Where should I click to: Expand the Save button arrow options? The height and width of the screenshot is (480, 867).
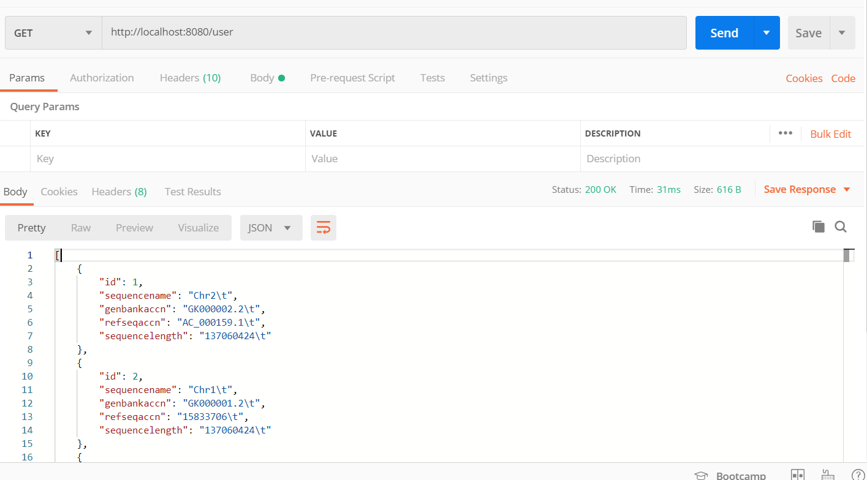[x=842, y=33]
